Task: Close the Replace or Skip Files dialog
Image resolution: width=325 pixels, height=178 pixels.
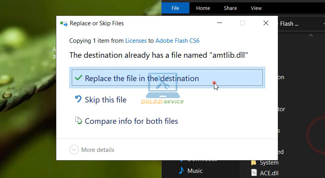Action: pyautogui.click(x=266, y=23)
